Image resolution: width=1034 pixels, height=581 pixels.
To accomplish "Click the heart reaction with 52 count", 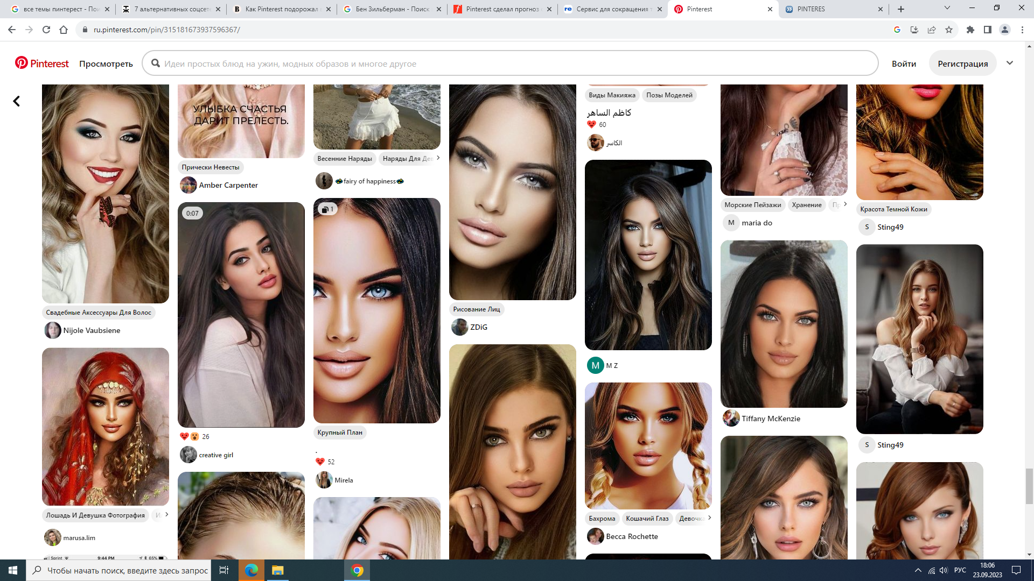I will (320, 462).
